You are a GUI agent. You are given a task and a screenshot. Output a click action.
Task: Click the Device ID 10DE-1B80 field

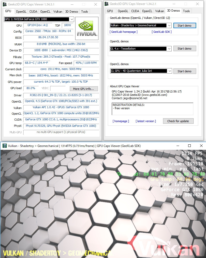click(61, 50)
